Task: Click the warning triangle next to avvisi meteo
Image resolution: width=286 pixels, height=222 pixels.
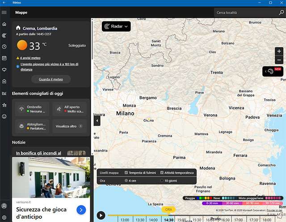Action: 18,58
